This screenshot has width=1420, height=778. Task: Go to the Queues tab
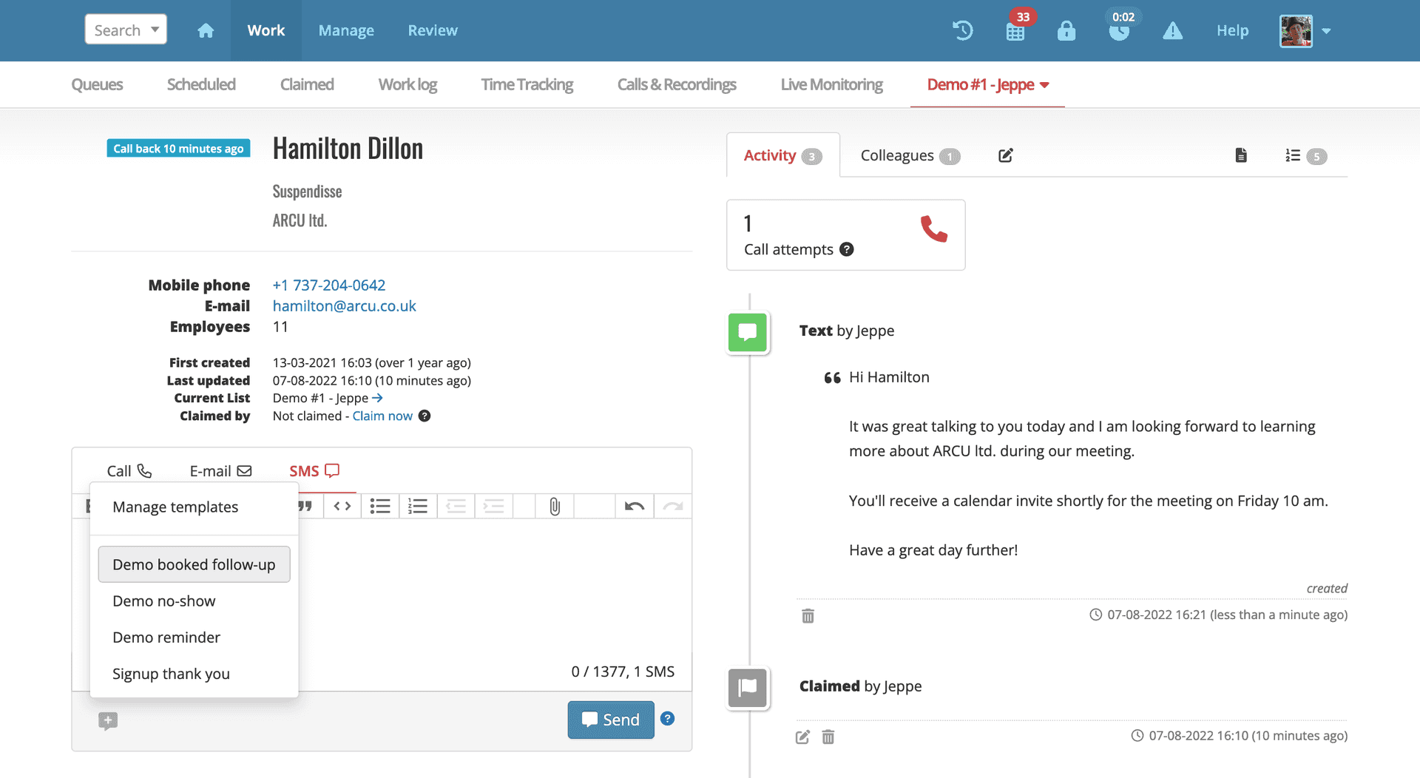coord(97,84)
